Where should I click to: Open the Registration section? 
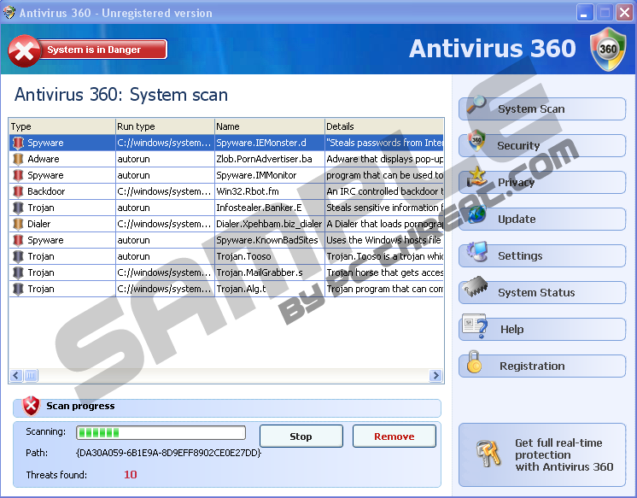pyautogui.click(x=542, y=366)
